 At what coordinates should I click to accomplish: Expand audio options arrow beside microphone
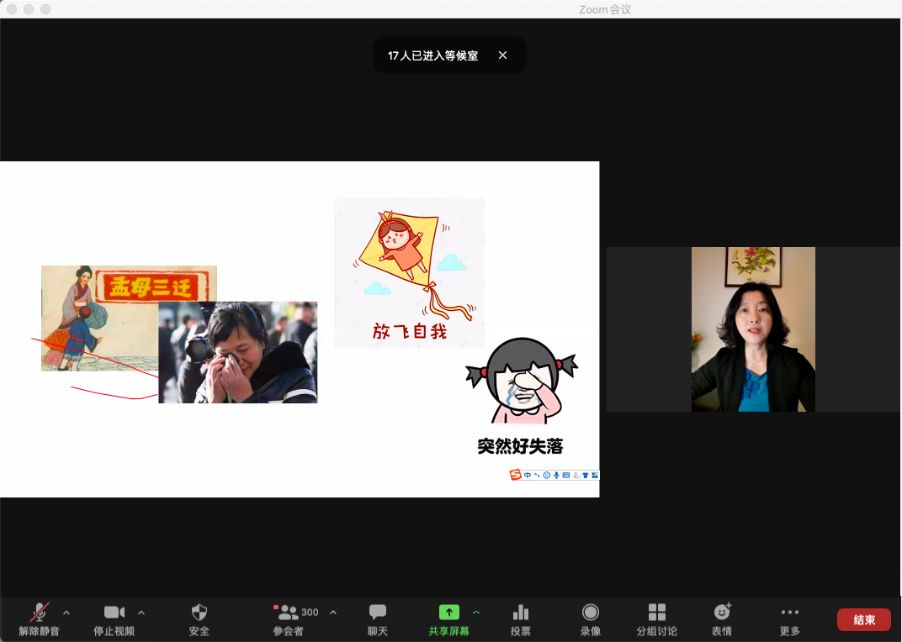[66, 613]
